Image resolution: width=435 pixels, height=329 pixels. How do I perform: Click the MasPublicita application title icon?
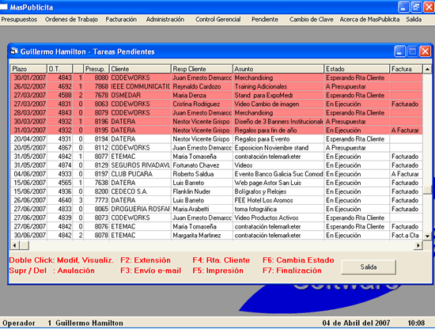4,7
